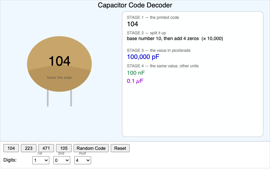The image size is (270, 169).
Task: Generate a Random Code
Action: tap(91, 148)
